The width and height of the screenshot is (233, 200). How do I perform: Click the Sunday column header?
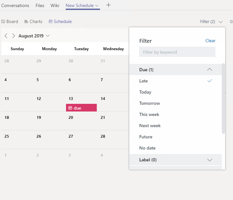[x=17, y=49]
